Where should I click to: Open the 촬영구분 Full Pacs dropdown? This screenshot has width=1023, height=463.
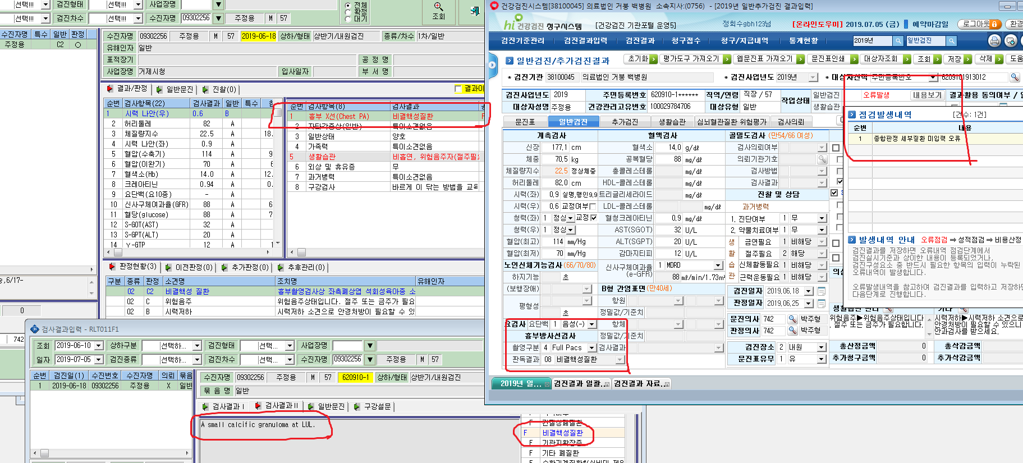591,348
